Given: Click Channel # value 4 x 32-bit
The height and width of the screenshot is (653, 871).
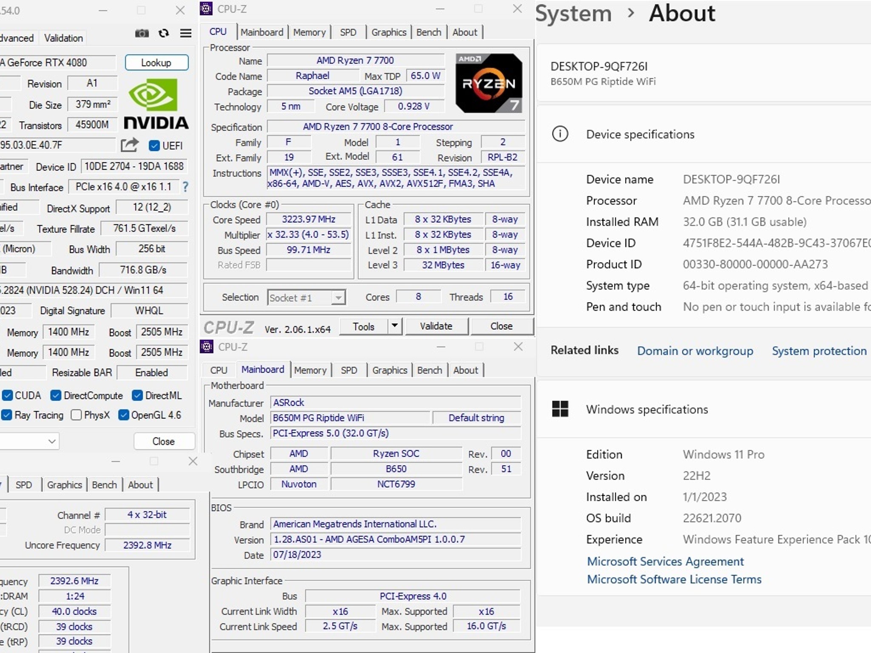Looking at the screenshot, I should 147,515.
